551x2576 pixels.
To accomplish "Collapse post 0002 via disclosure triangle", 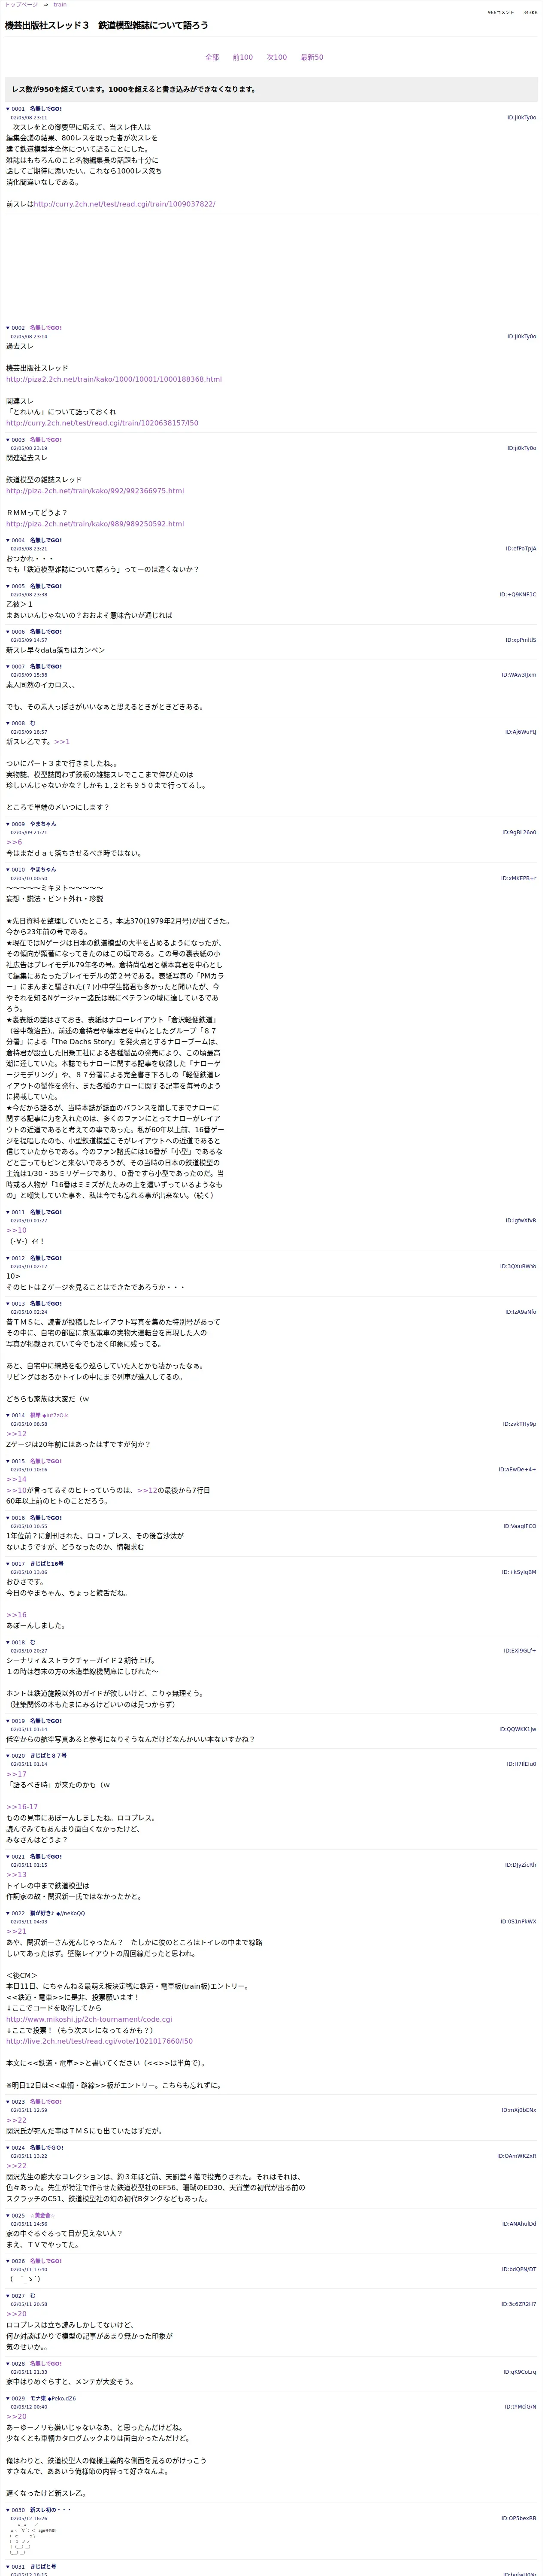I will 8,328.
